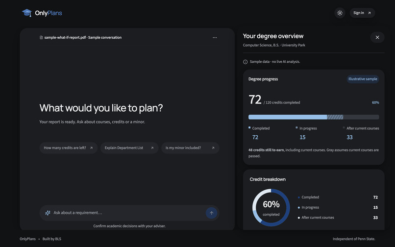
Task: Focus the 'Ask about a requirement' input
Action: 129,213
